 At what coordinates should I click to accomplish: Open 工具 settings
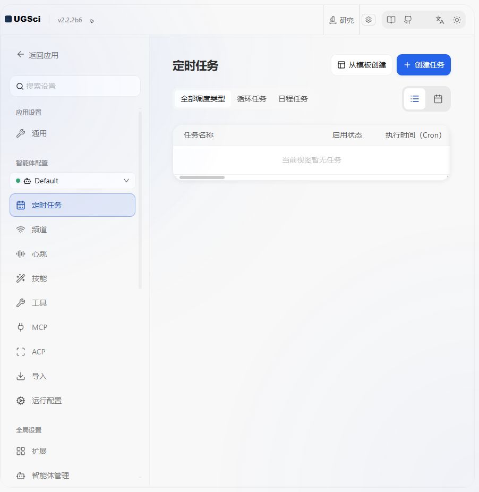pyautogui.click(x=72, y=303)
